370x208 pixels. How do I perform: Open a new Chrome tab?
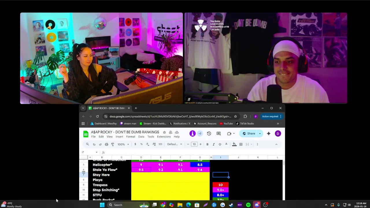coord(136,108)
